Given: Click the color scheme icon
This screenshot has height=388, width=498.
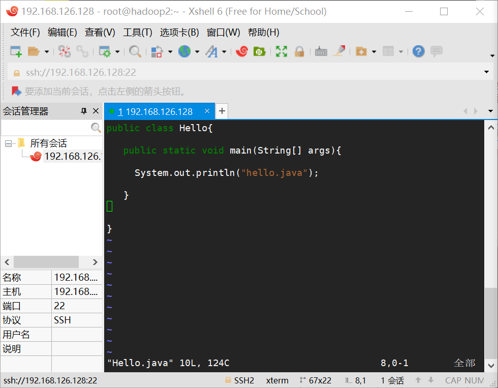Looking at the screenshot, I should tap(157, 51).
